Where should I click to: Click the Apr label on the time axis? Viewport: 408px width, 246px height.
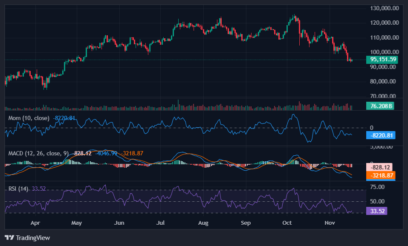(x=35, y=223)
